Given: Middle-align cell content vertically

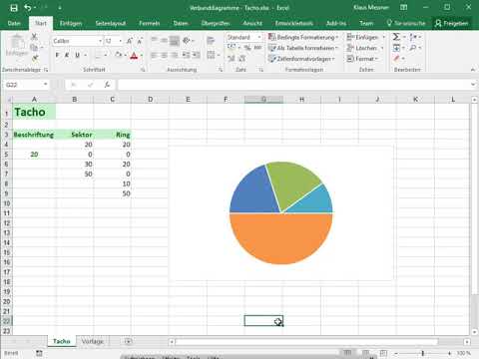Looking at the screenshot, I should point(165,40).
